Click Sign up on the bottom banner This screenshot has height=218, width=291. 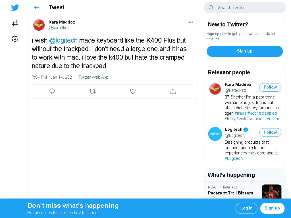(272, 208)
